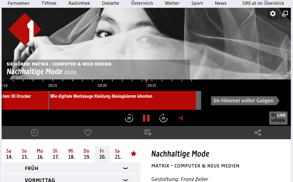Click the Ö1 Live Hören button
Image resolution: width=293 pixels, height=182 pixels.
(x=278, y=118)
